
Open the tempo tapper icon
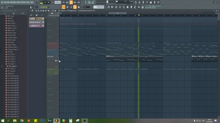[x=135, y=7]
